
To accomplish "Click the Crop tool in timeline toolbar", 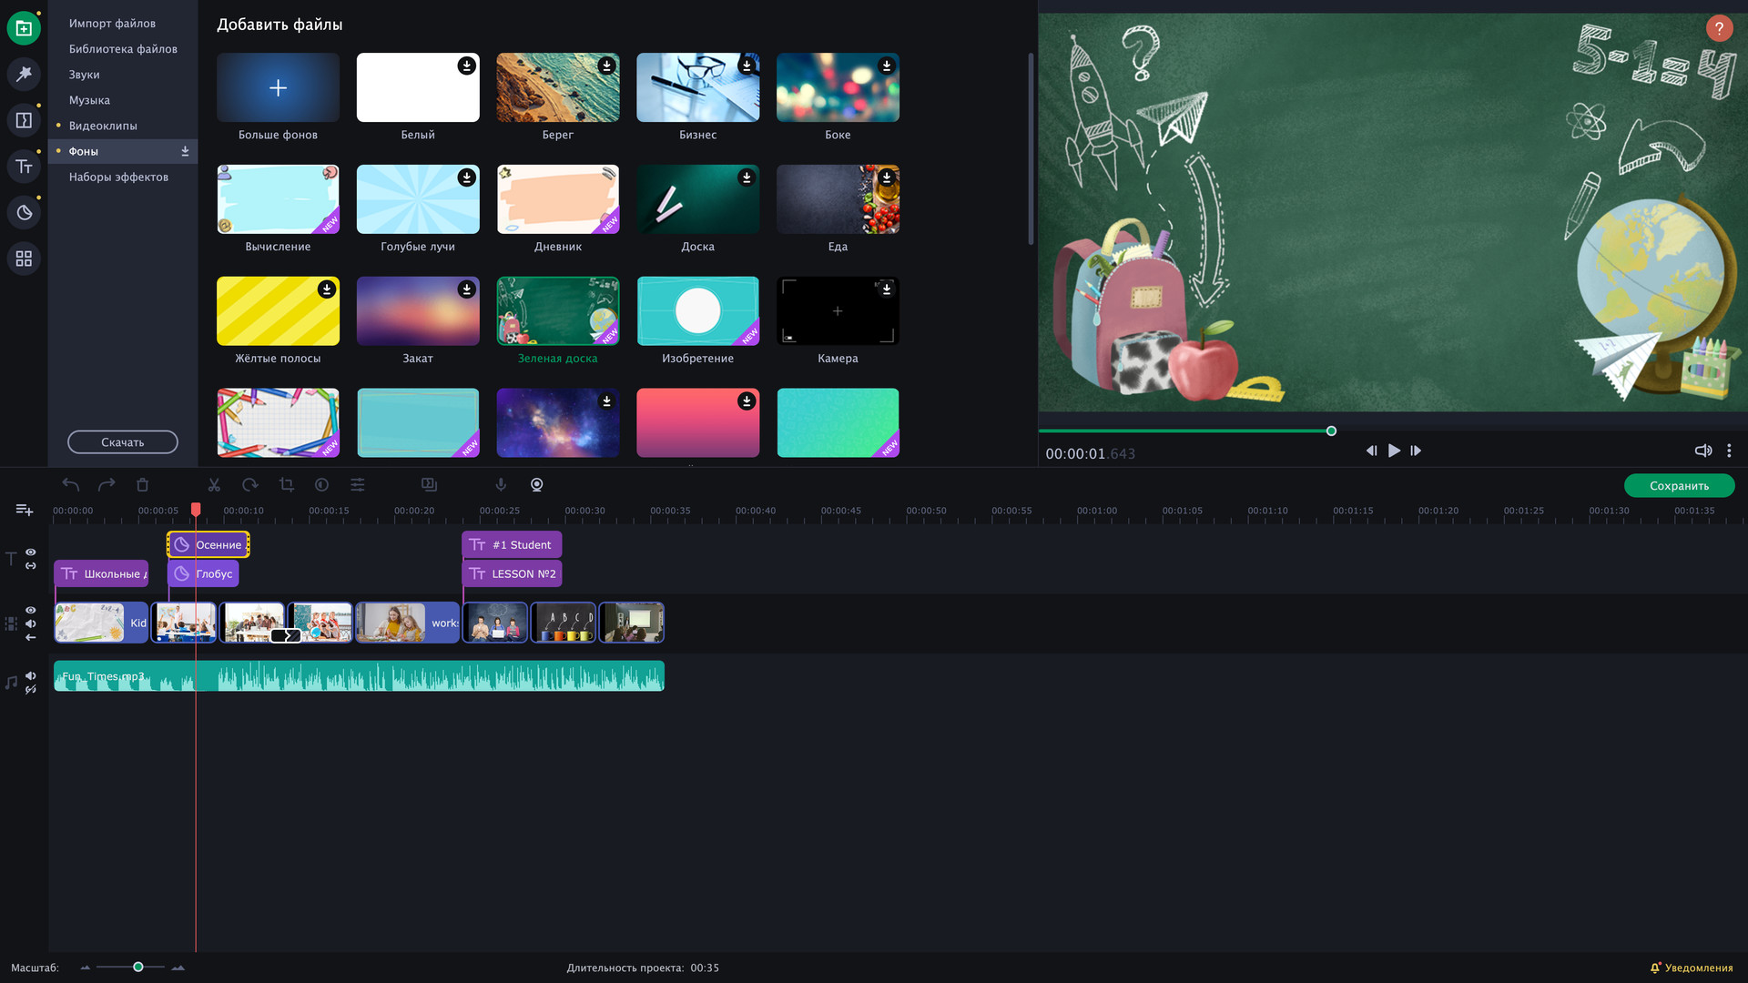I will click(x=287, y=485).
